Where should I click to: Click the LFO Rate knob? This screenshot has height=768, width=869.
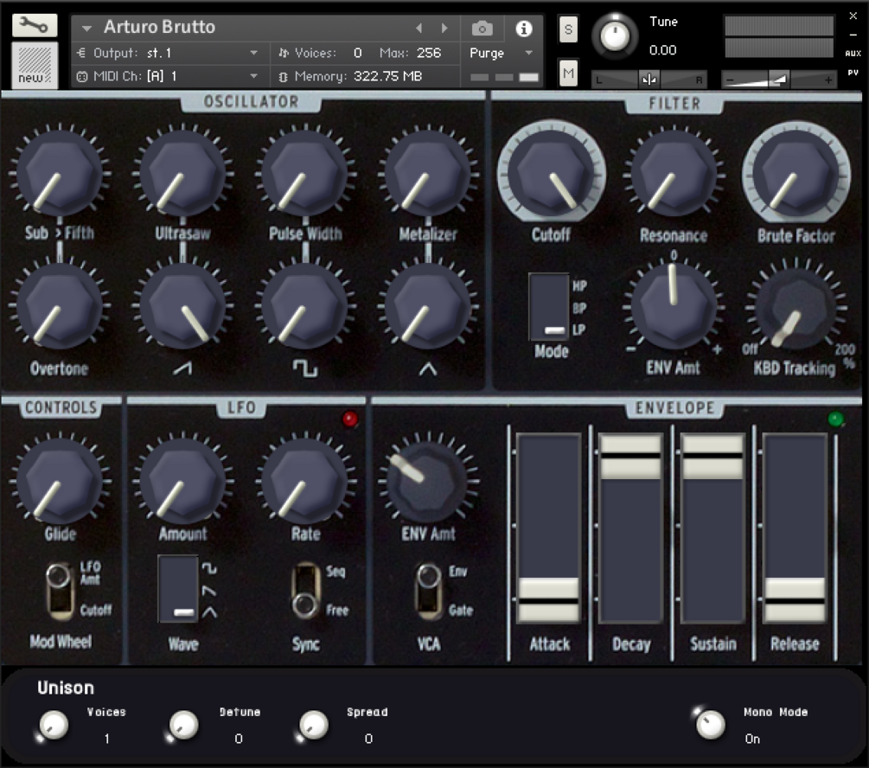305,480
